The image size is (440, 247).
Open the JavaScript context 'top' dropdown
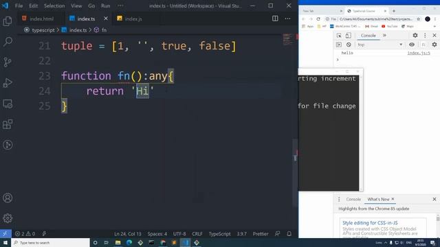(380, 45)
